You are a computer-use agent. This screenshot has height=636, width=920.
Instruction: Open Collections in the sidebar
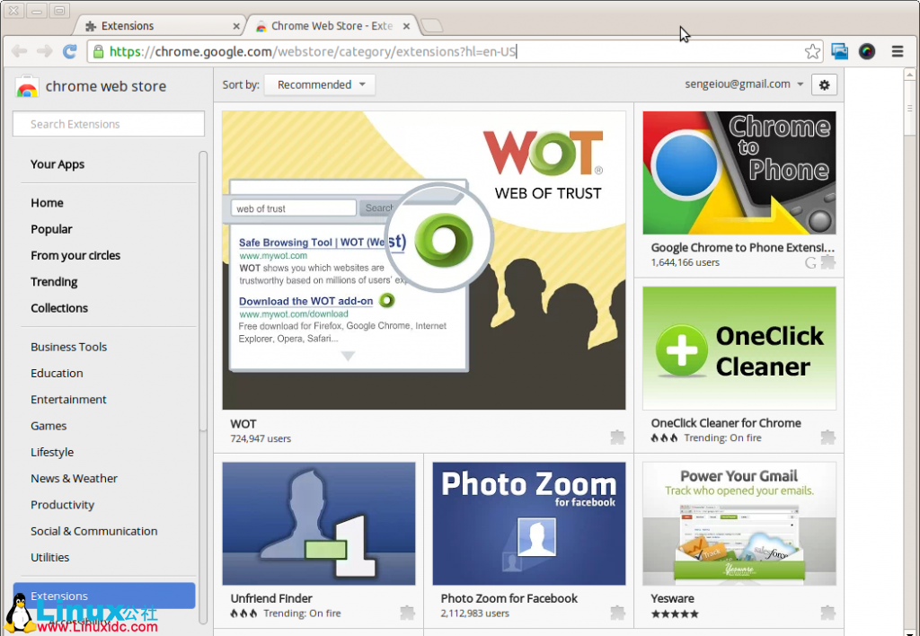pos(59,309)
